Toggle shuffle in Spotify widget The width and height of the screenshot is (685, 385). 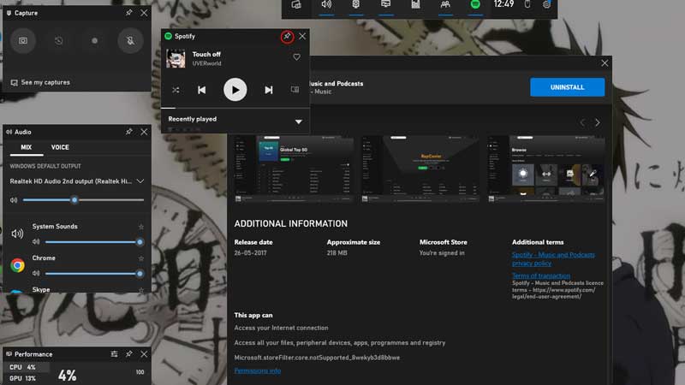[176, 90]
